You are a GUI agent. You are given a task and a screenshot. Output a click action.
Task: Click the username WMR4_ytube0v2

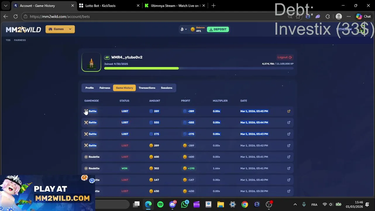click(x=127, y=57)
